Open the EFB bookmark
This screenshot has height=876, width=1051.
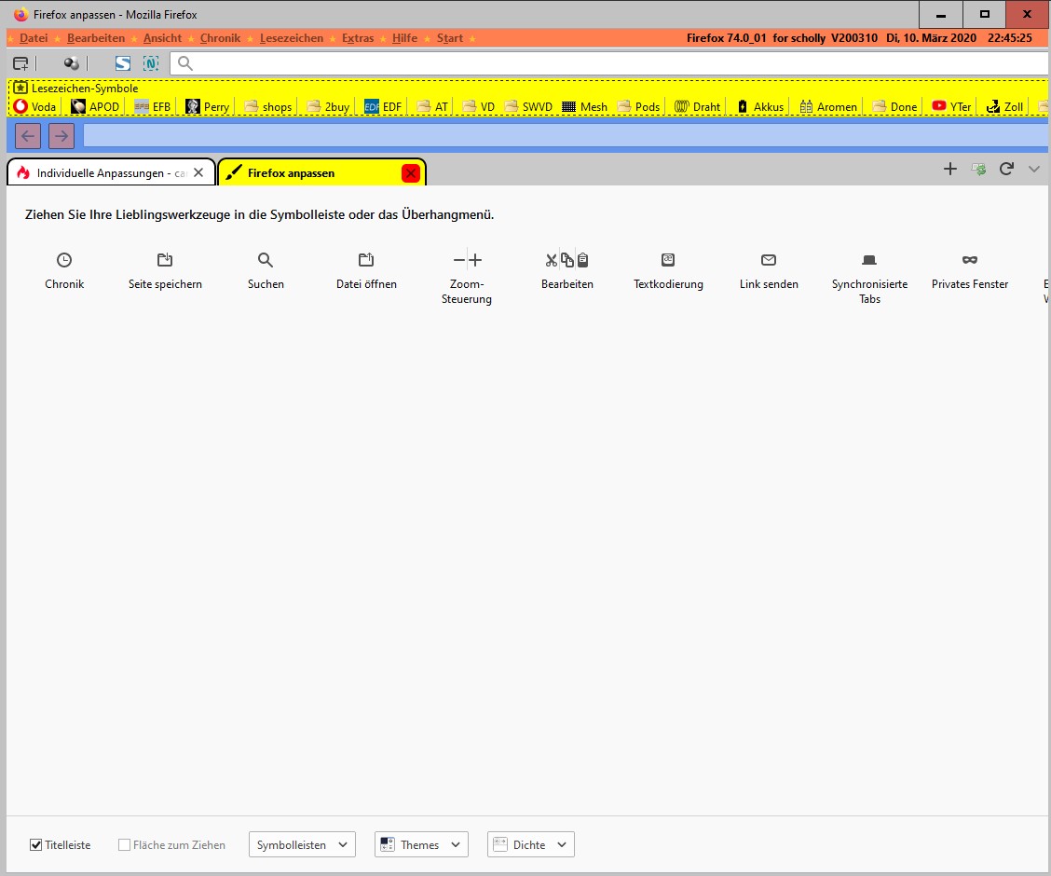point(153,106)
